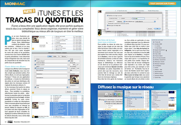Click the gear icon beside Meilleur classement
This screenshot has height=125, width=181.
pos(154,60)
